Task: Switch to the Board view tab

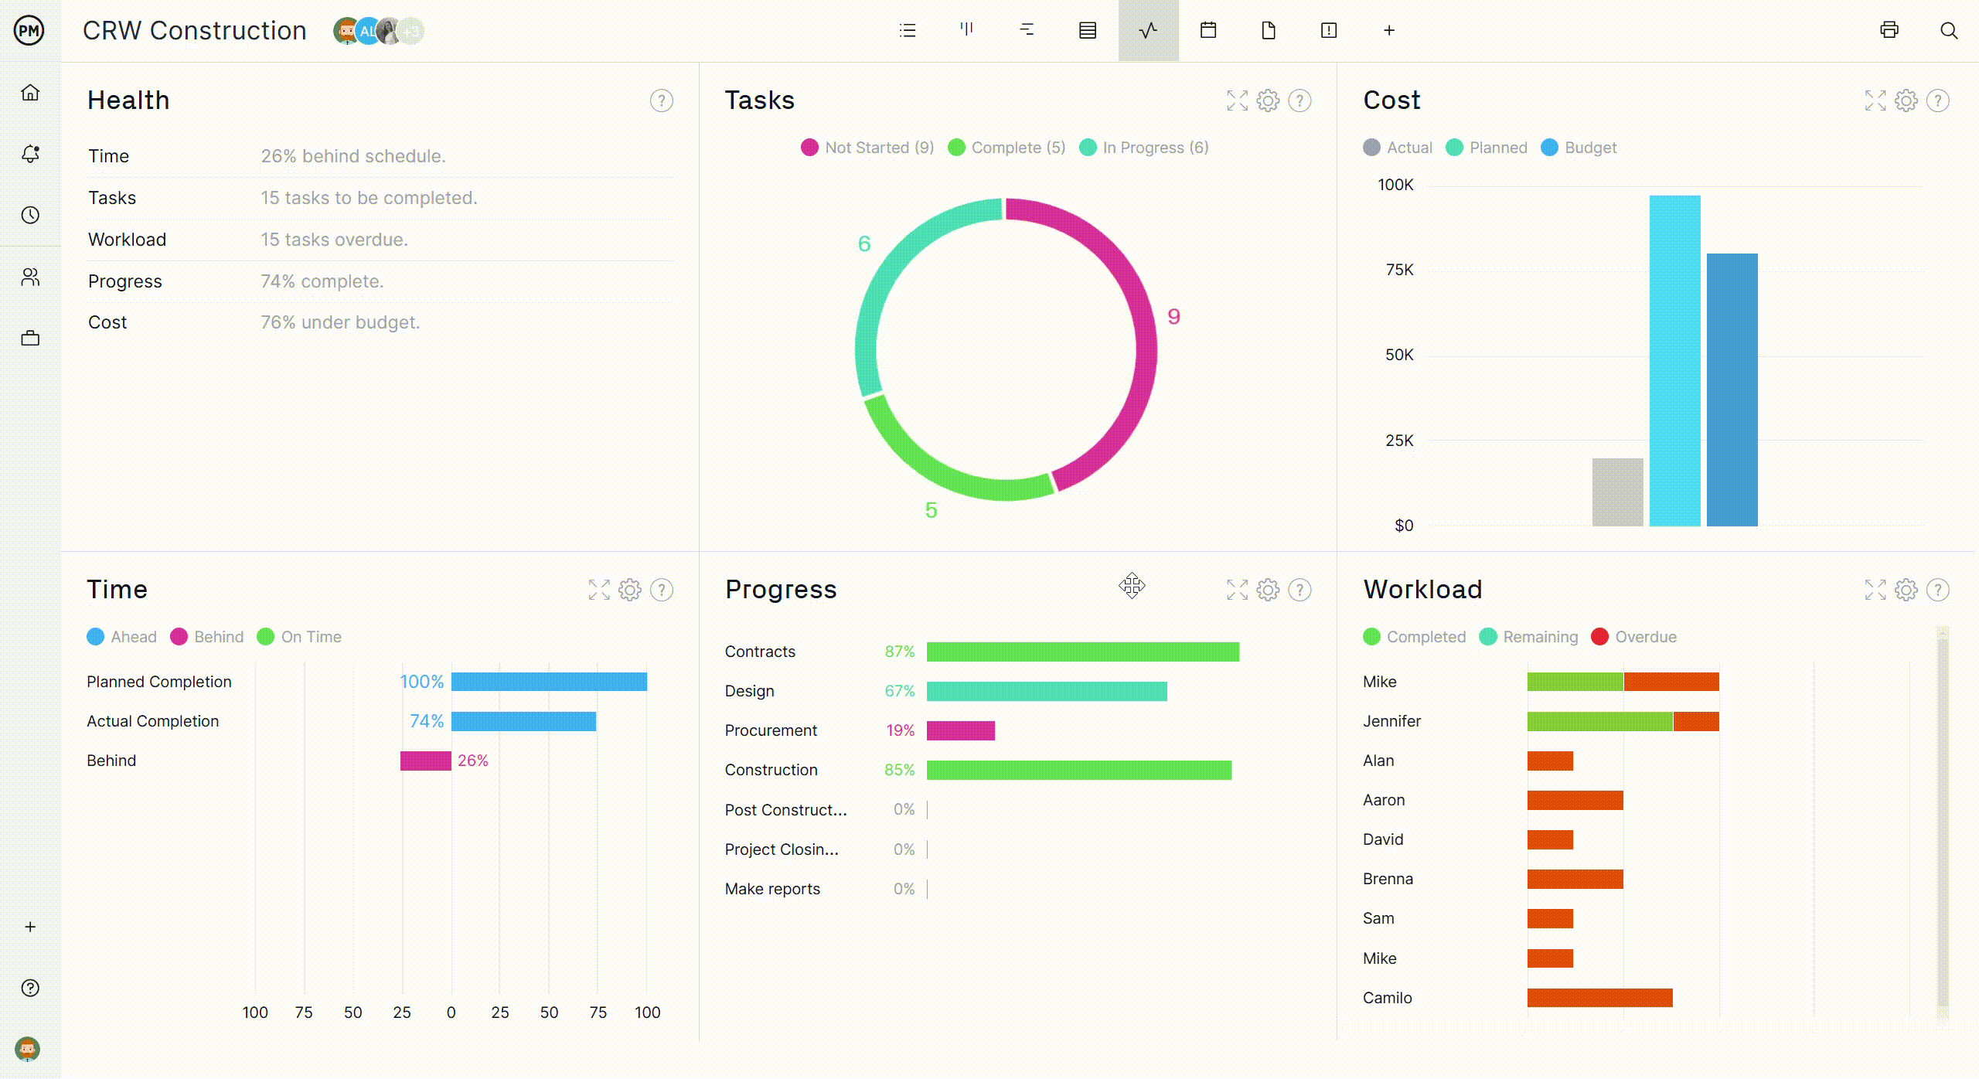Action: pos(966,30)
